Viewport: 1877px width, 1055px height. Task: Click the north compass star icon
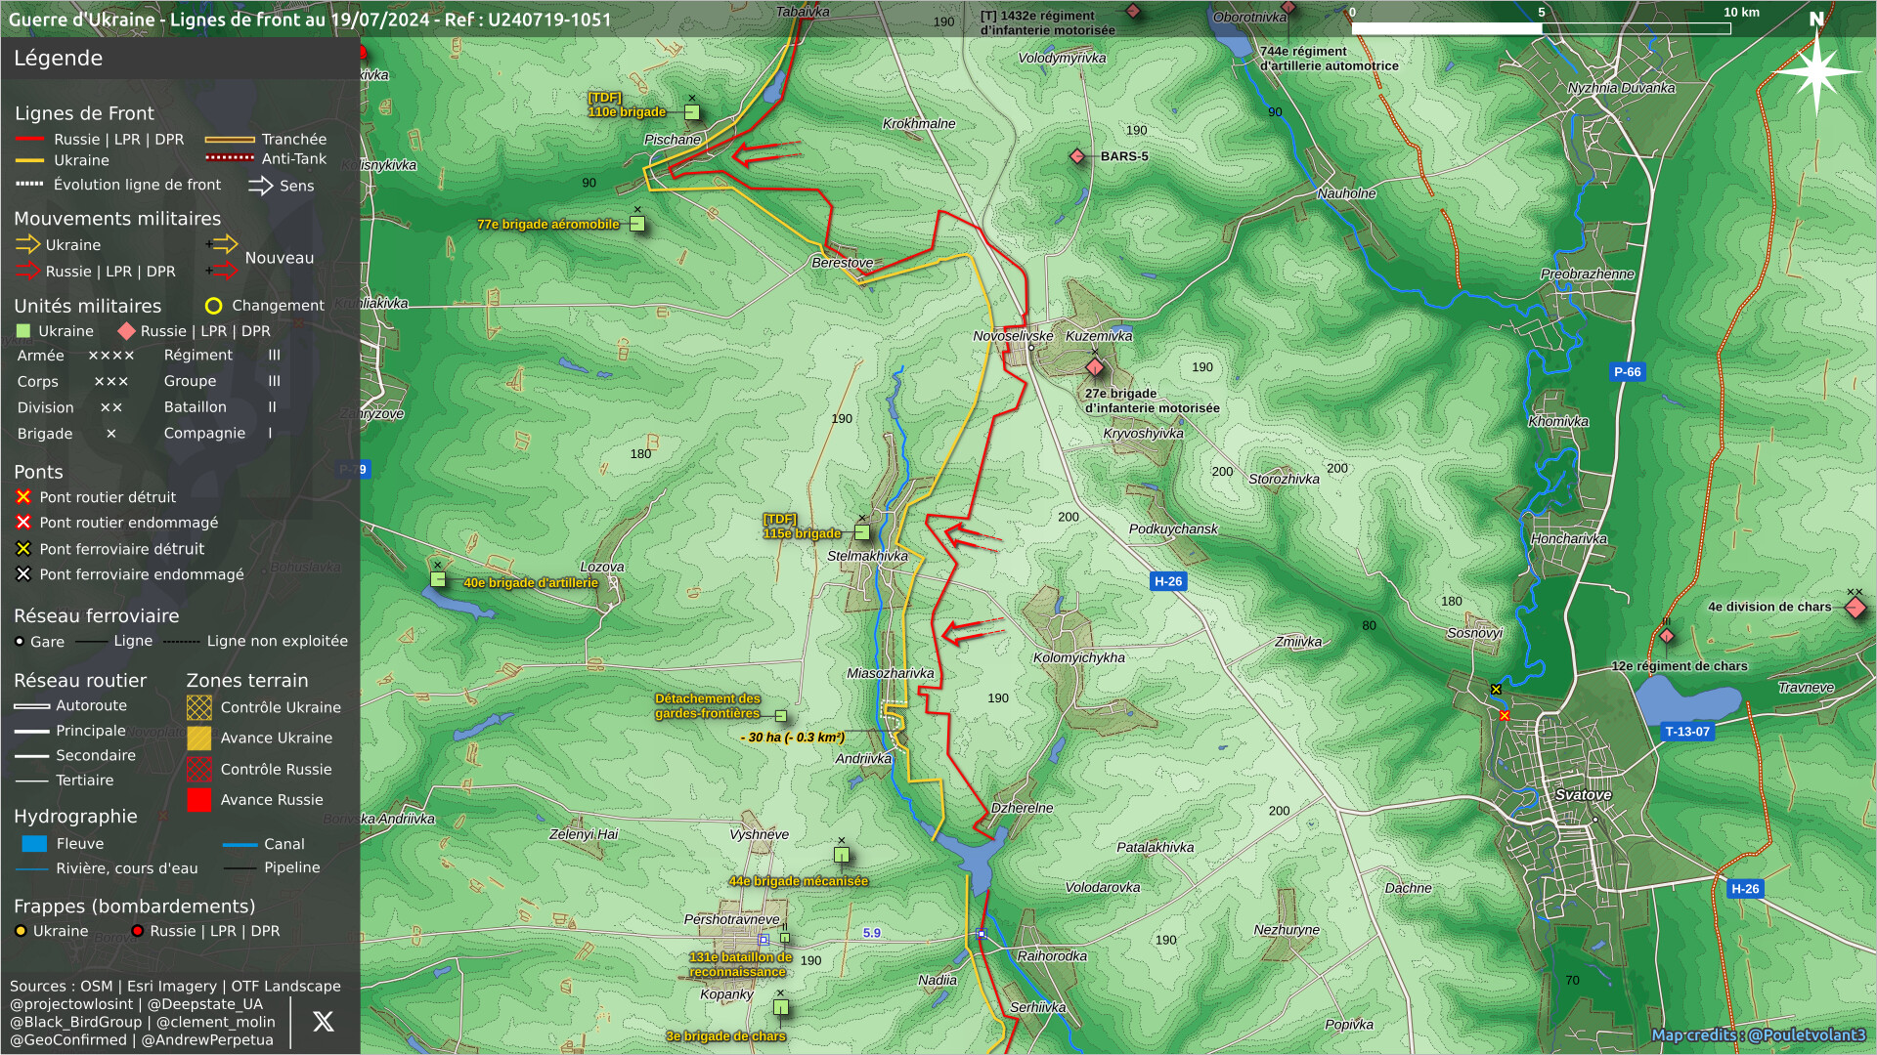pos(1816,72)
